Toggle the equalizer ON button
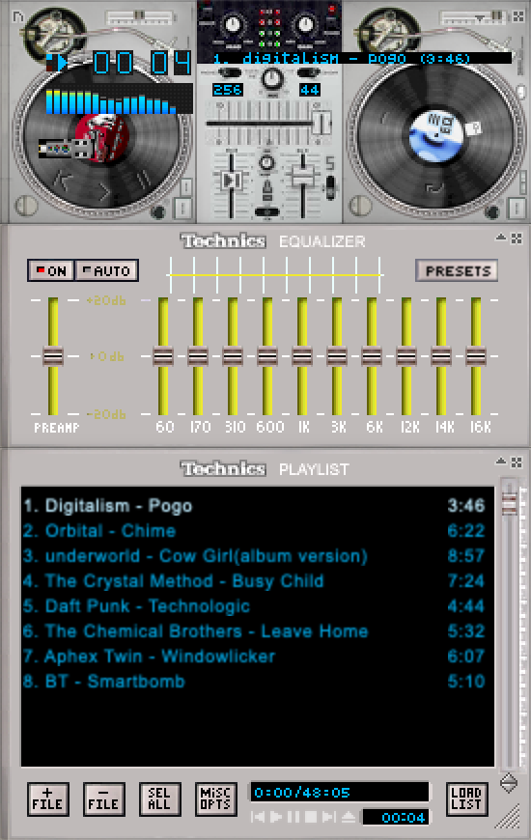 [51, 270]
